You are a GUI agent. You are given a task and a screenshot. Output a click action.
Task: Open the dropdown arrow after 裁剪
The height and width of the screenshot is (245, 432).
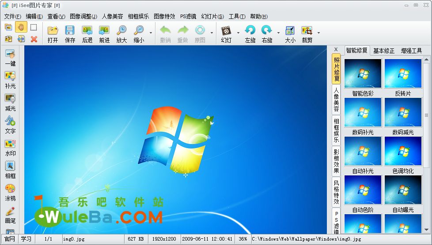pyautogui.click(x=318, y=33)
